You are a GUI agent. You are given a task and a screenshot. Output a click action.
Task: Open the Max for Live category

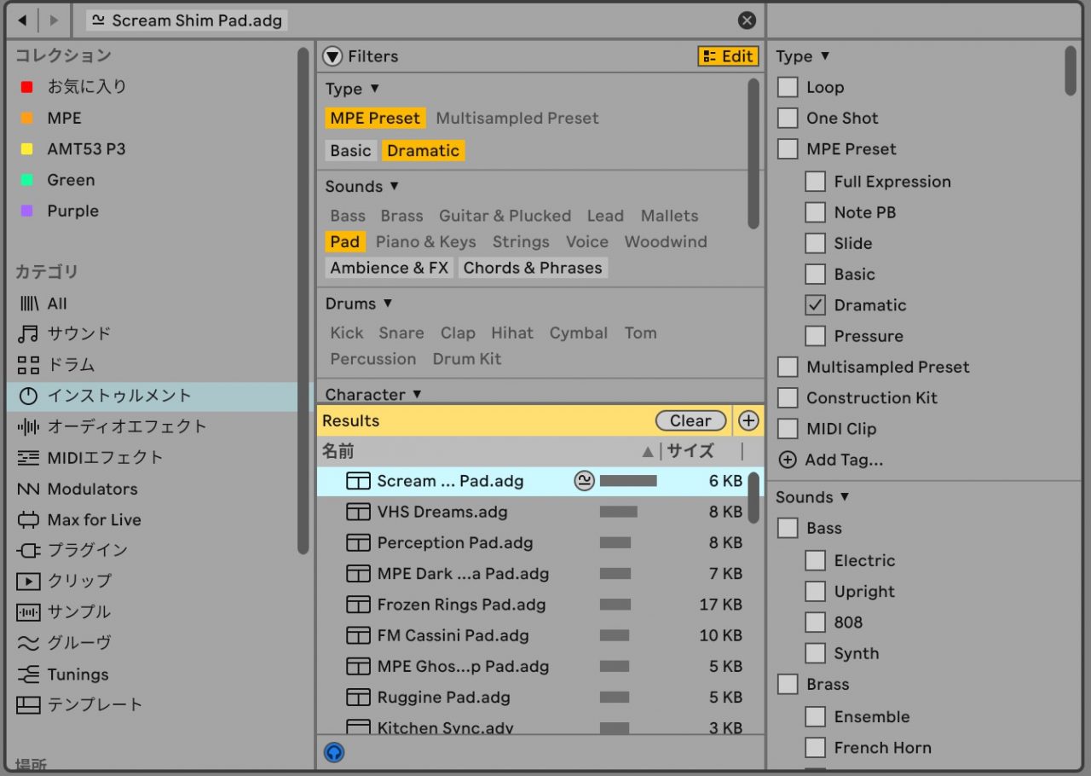94,519
